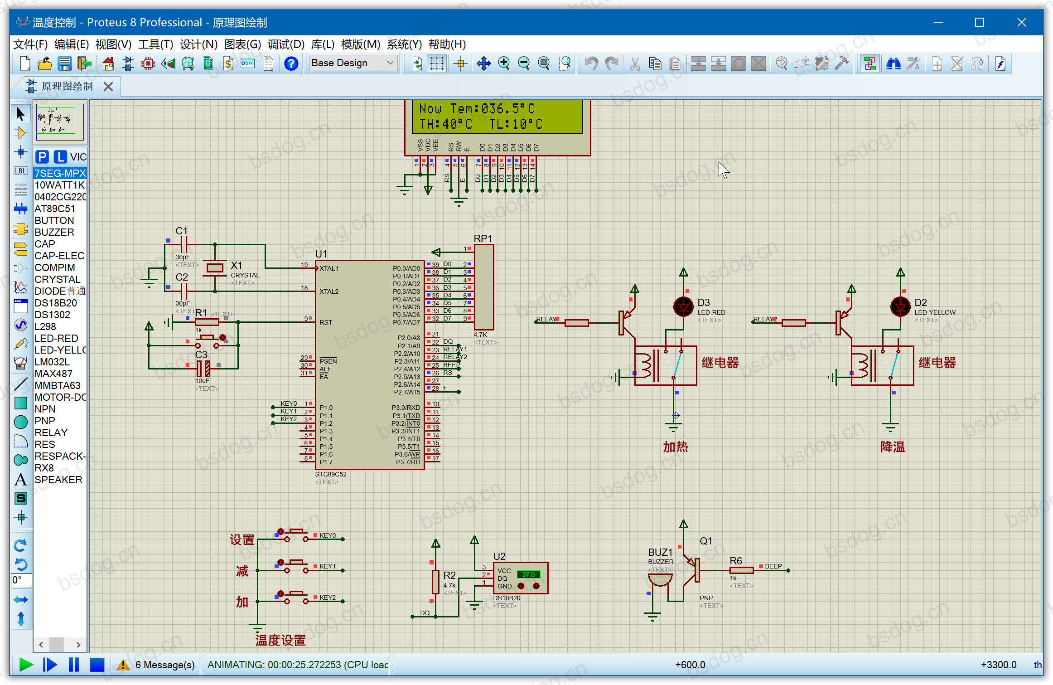Open PCB Layout chip icon
This screenshot has width=1053, height=685.
coord(148,63)
